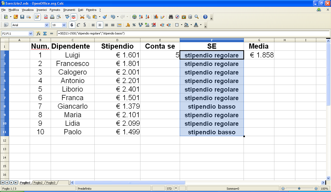Open the Zoom magnifier icon
The width and height of the screenshot is (331, 192).
tap(197, 17)
